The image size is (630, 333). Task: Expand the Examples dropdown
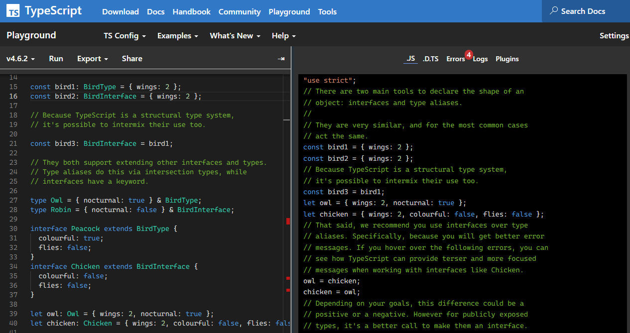point(178,36)
